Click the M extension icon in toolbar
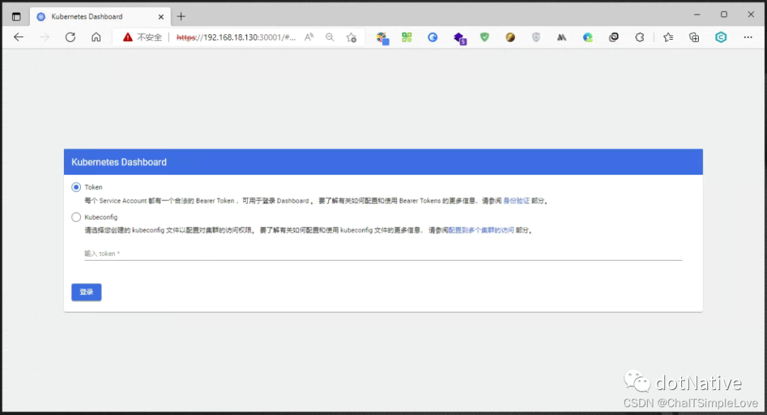This screenshot has height=415, width=767. 562,37
